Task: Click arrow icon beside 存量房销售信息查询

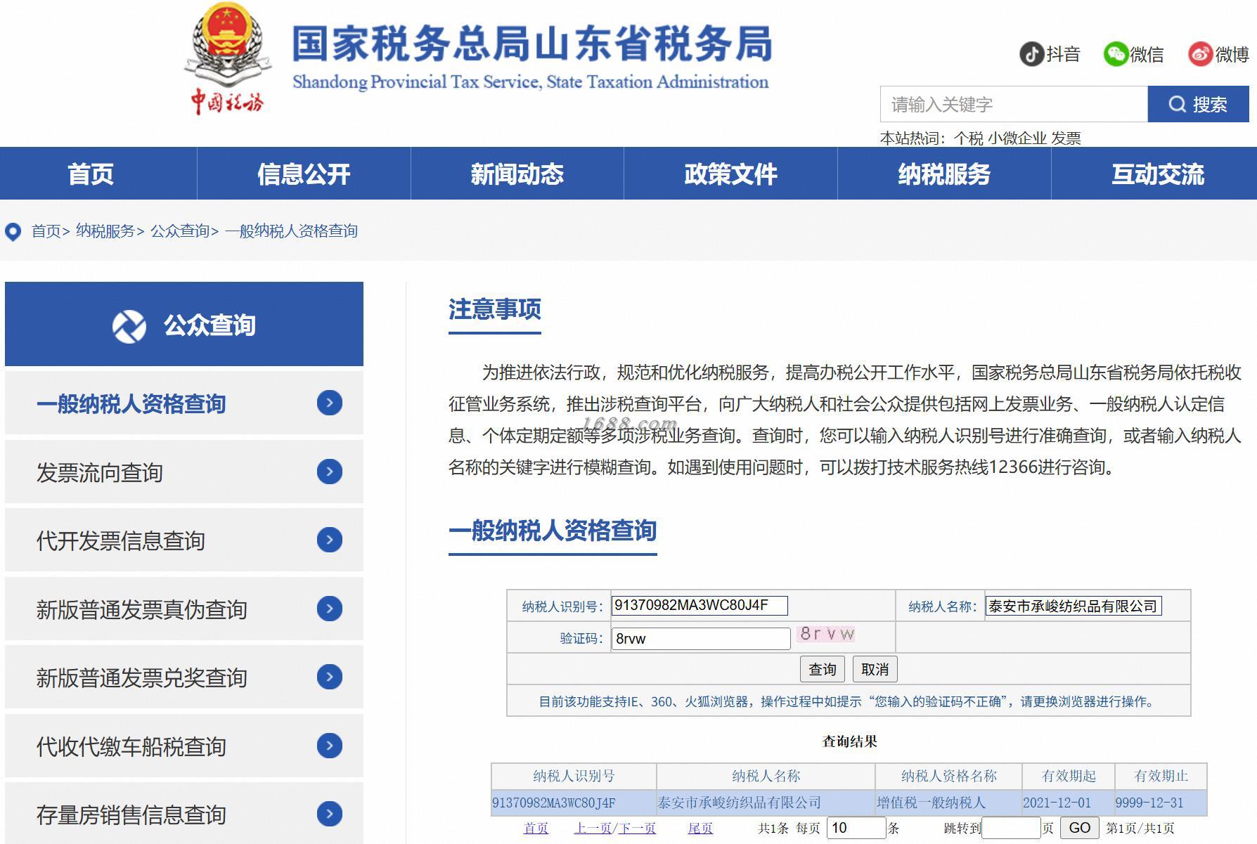Action: point(329,814)
